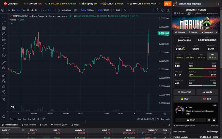Choose the pattern drawing tool

4,33
